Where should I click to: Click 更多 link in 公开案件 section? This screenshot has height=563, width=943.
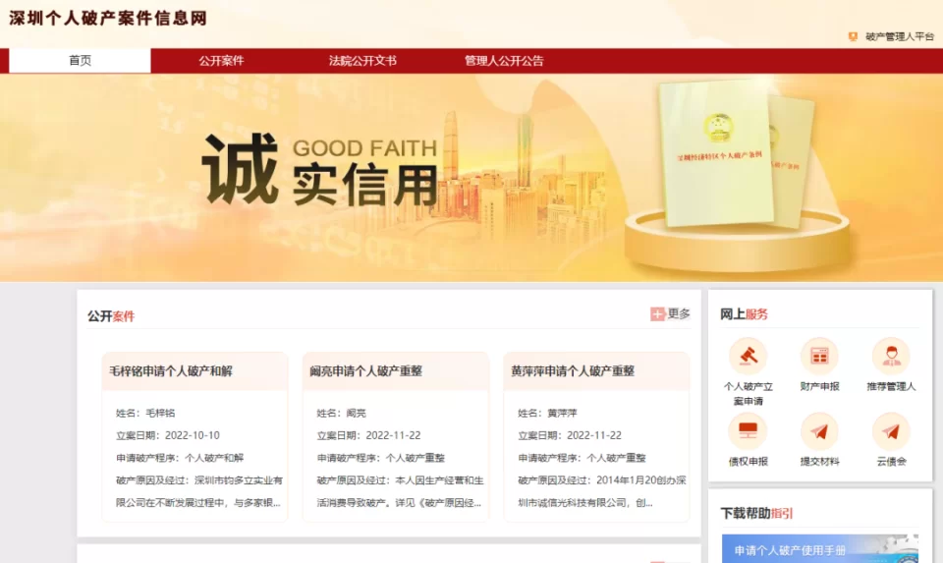[679, 314]
